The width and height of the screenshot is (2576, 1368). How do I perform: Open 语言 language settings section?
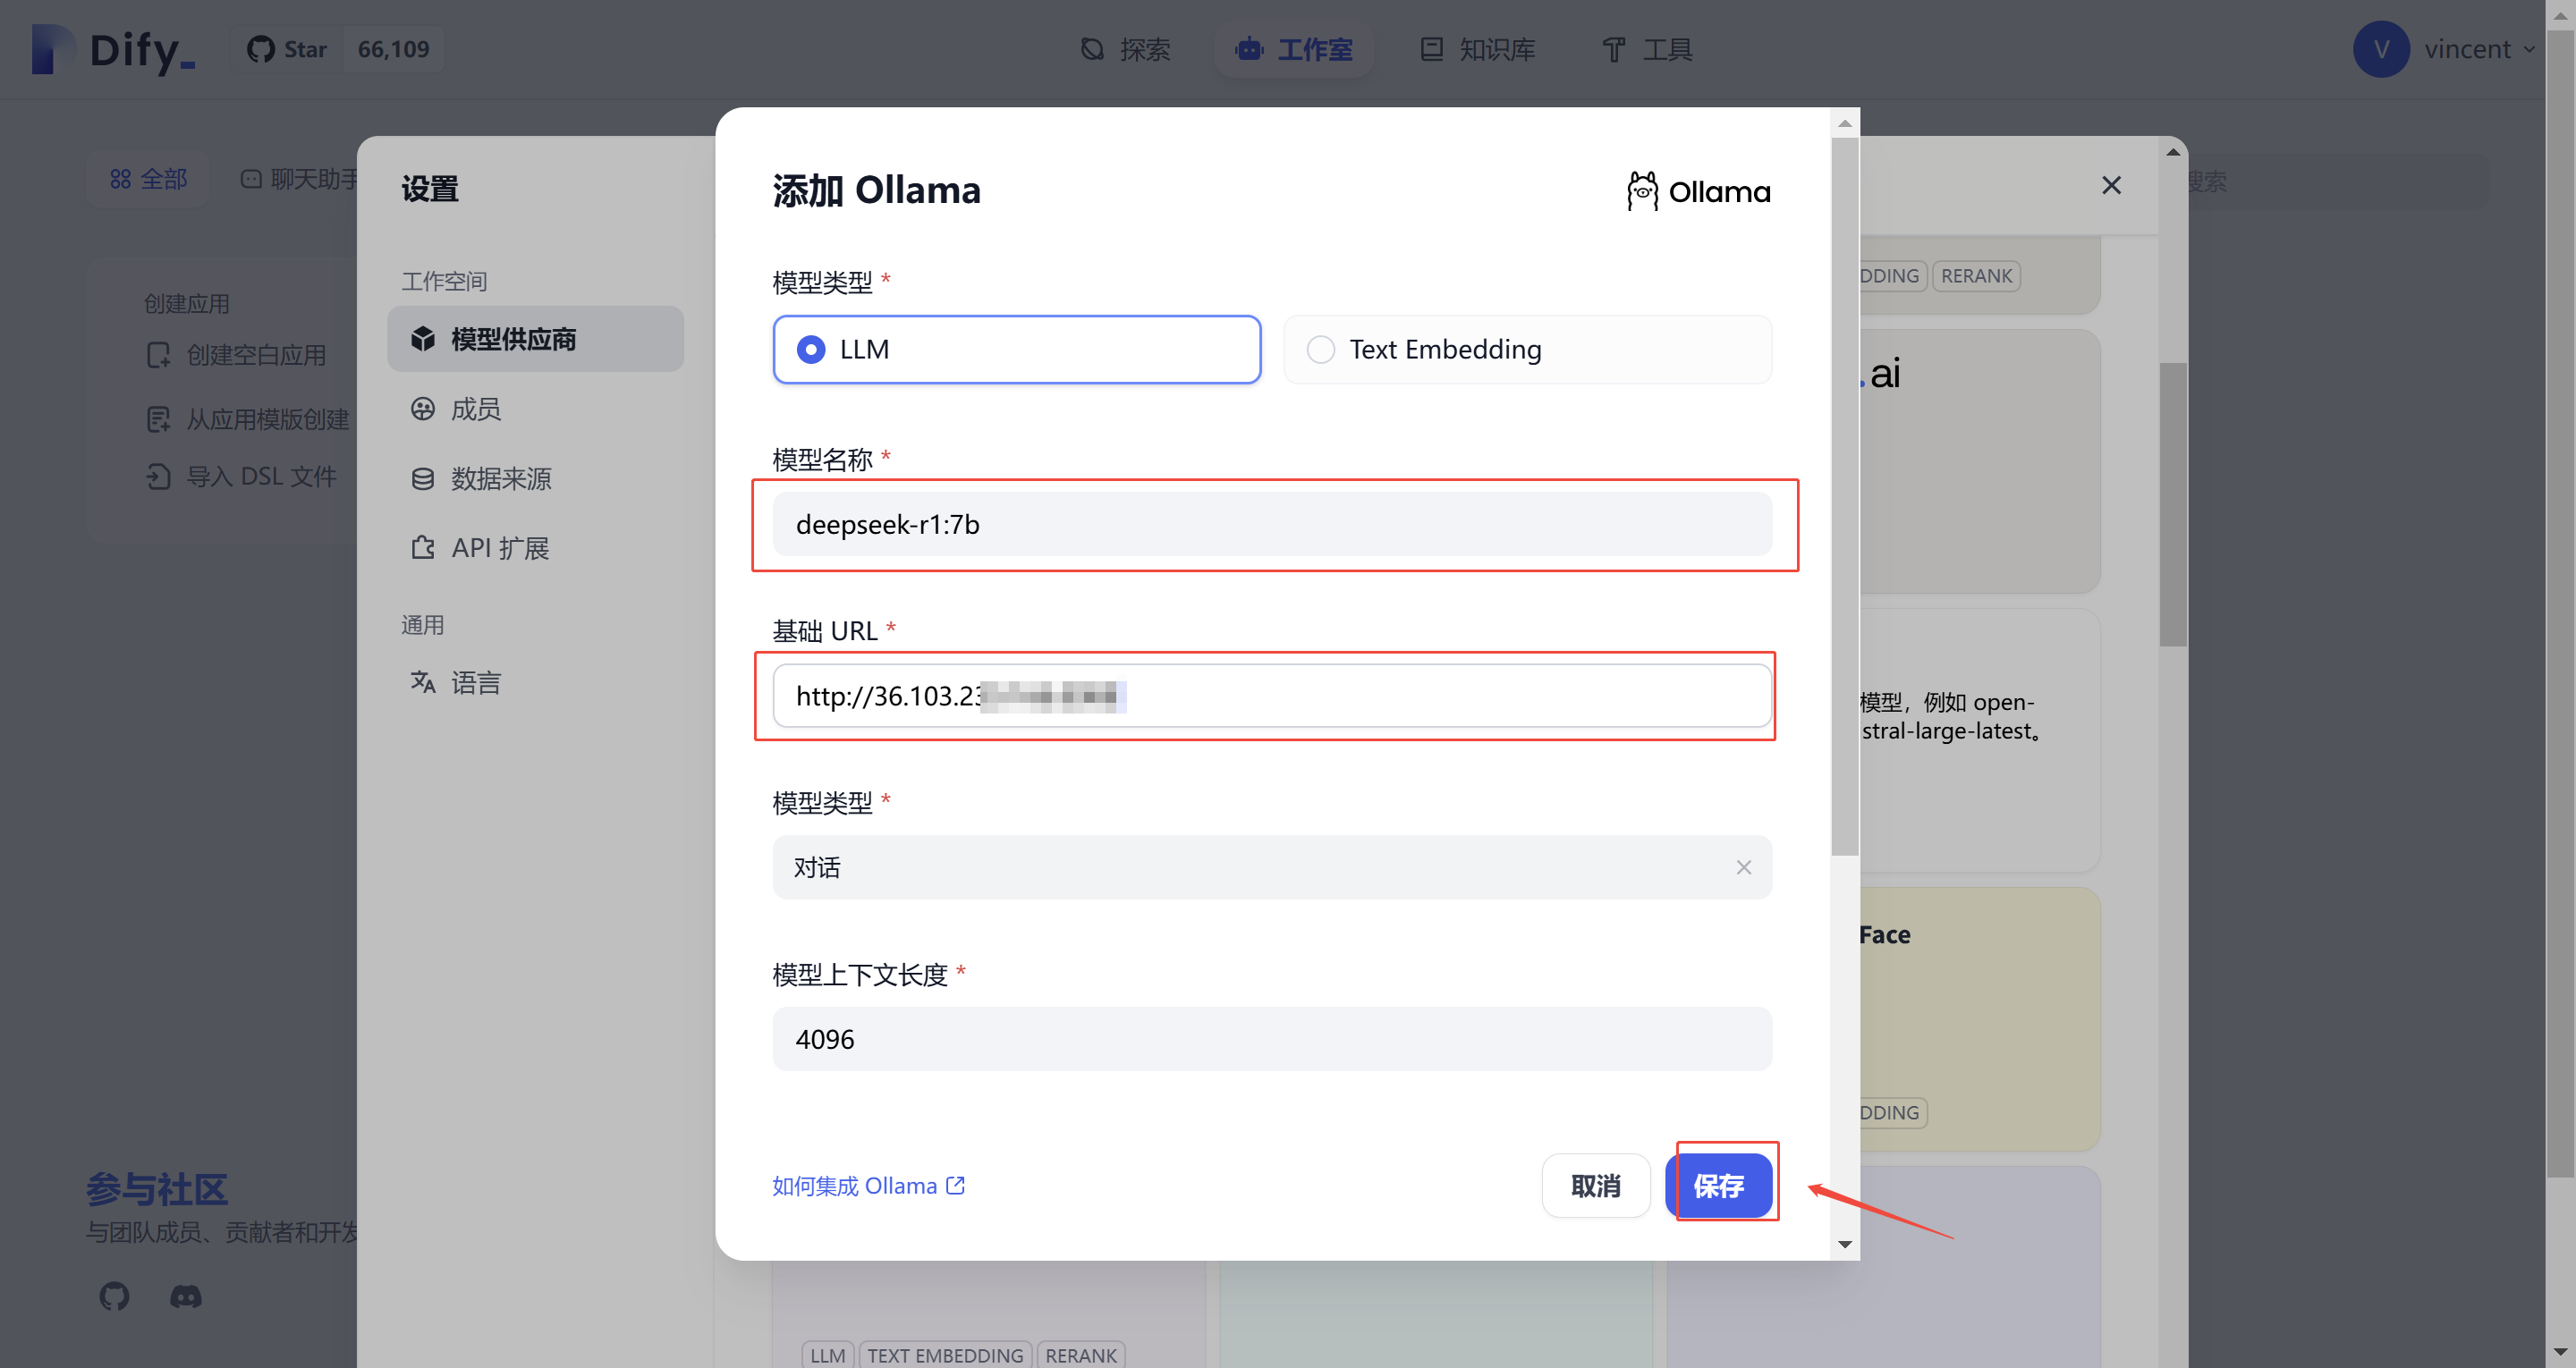[x=535, y=682]
